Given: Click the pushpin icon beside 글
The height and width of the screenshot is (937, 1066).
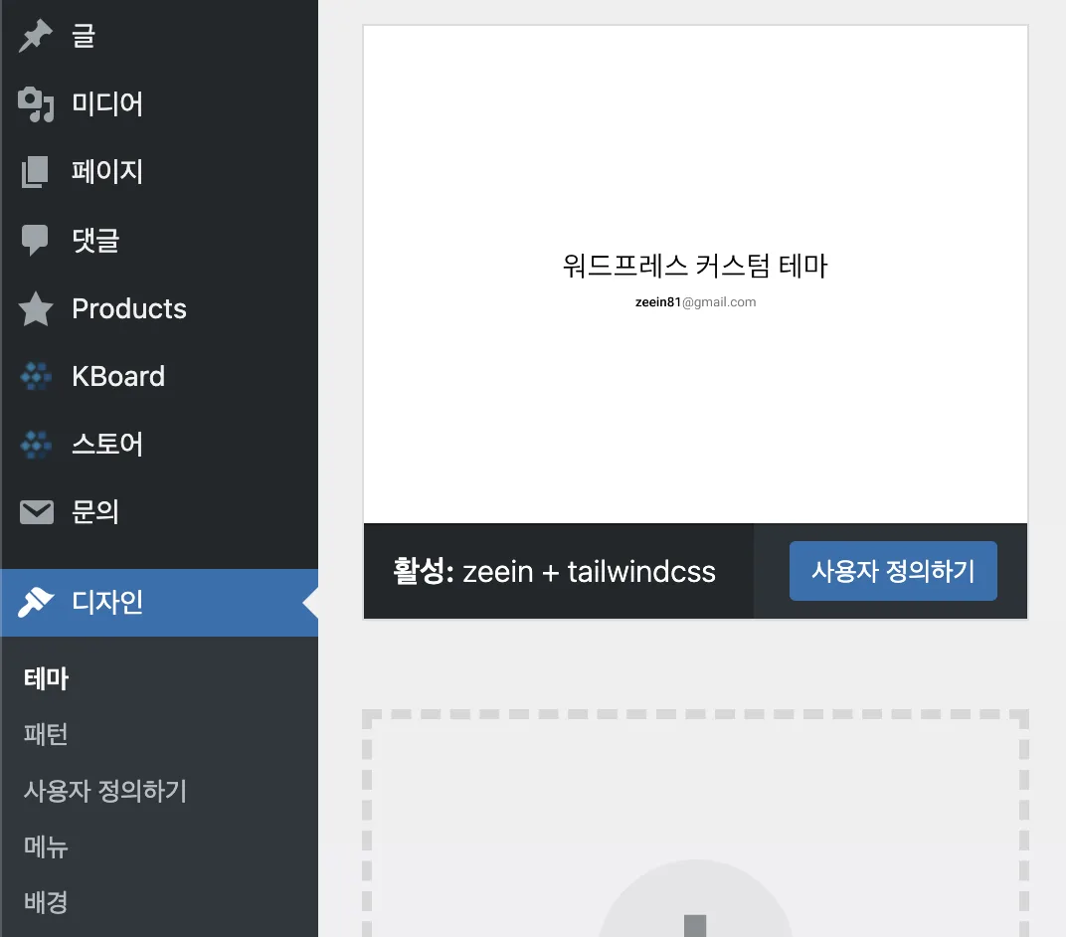Looking at the screenshot, I should pyautogui.click(x=36, y=36).
